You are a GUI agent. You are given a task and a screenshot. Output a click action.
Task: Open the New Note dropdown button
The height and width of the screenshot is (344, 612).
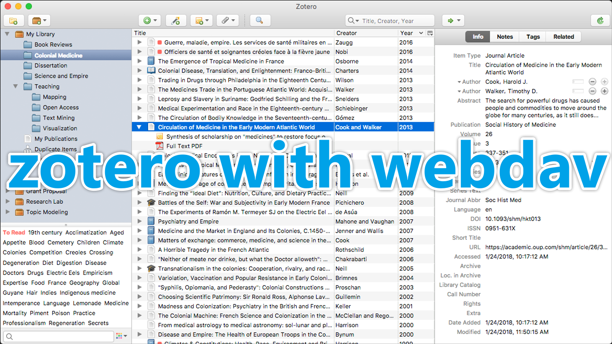pyautogui.click(x=201, y=21)
